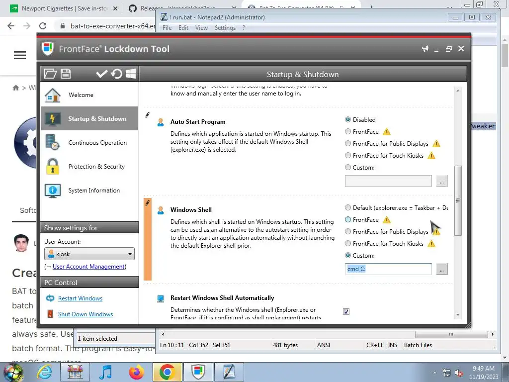This screenshot has width=509, height=382.
Task: Click the megaphone icon in title bar
Action: point(425,49)
